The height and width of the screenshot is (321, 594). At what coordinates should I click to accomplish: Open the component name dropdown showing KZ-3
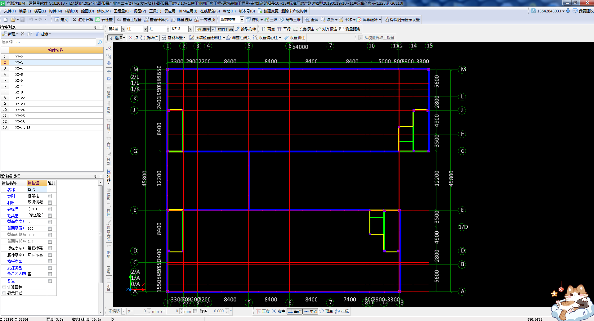pyautogui.click(x=190, y=29)
